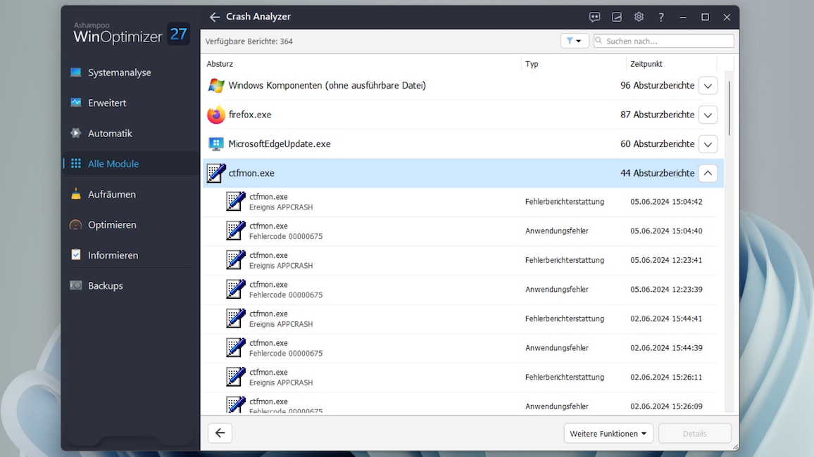The height and width of the screenshot is (457, 814).
Task: Open the feedback chat icon in title bar
Action: [x=594, y=17]
